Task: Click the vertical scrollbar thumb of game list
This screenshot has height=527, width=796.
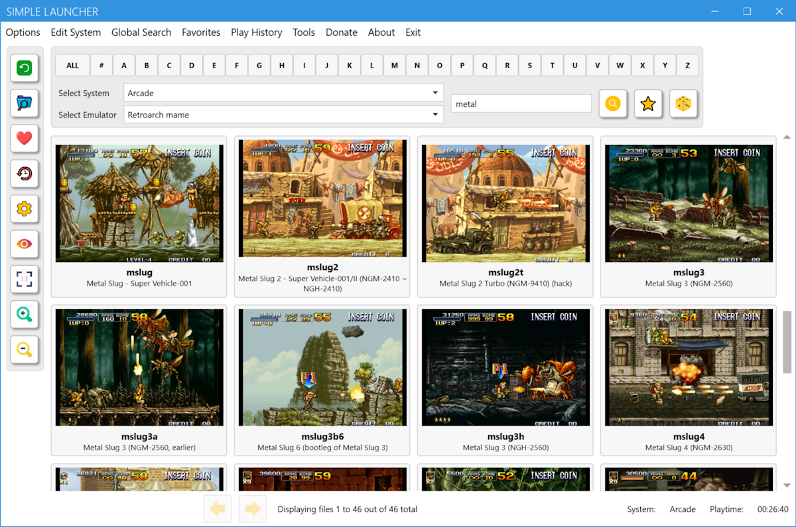Action: click(787, 342)
